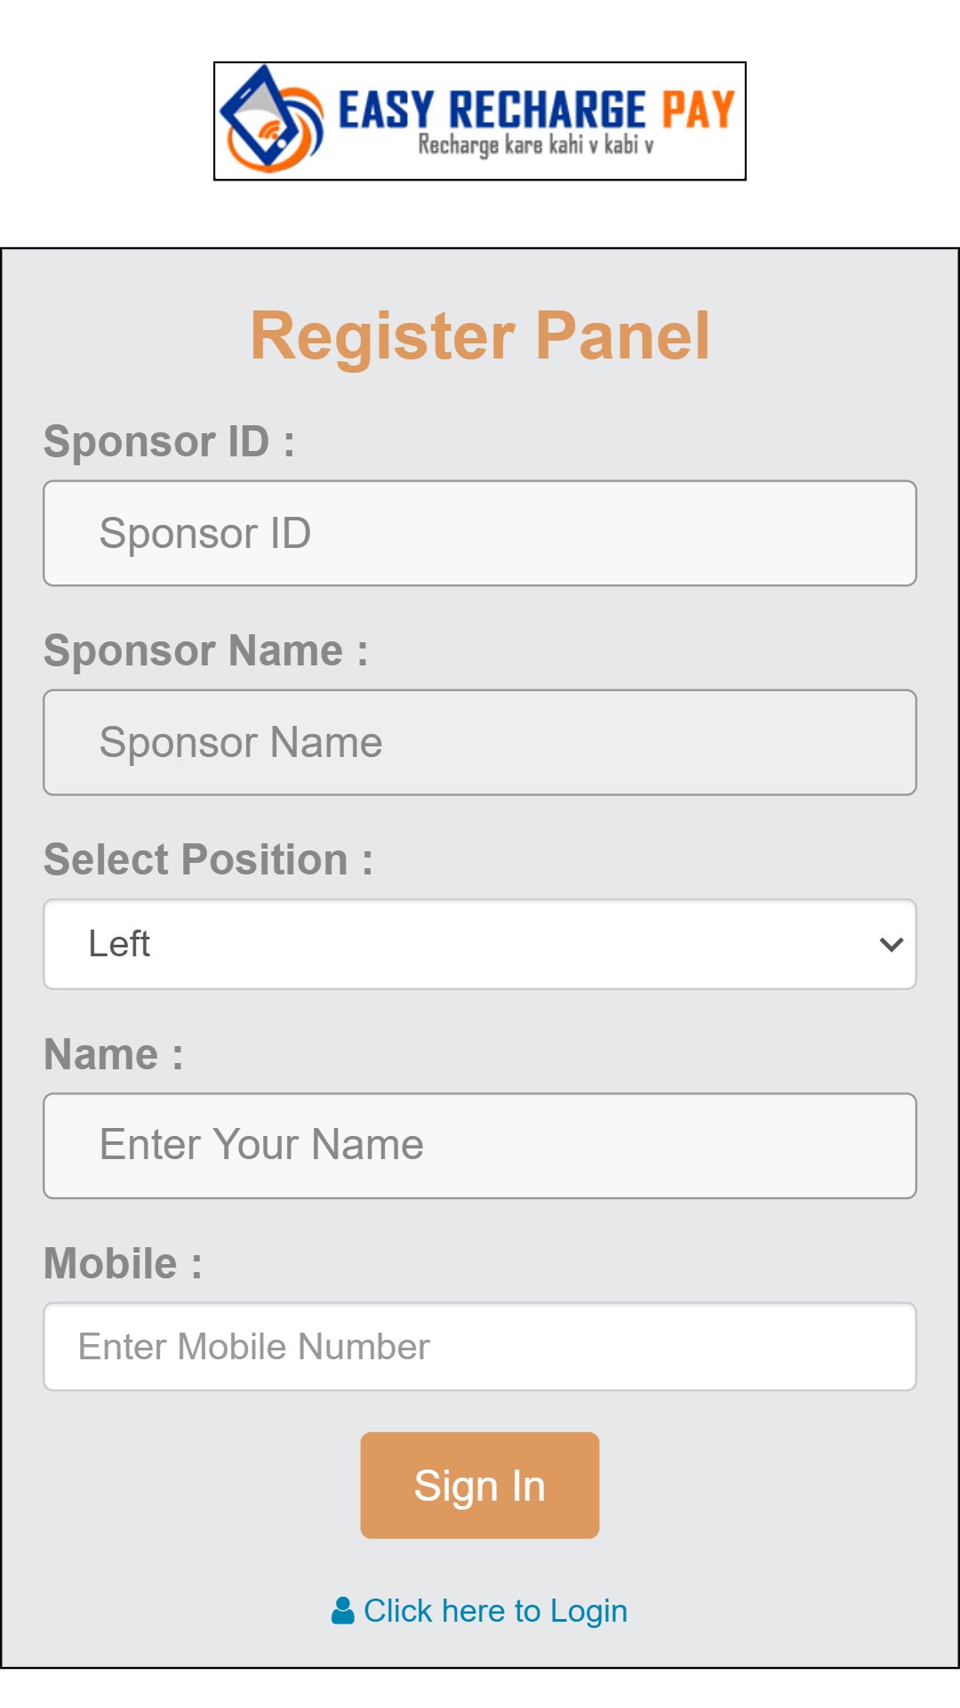Open the Click here to Login link
960x1708 pixels.
495,1611
